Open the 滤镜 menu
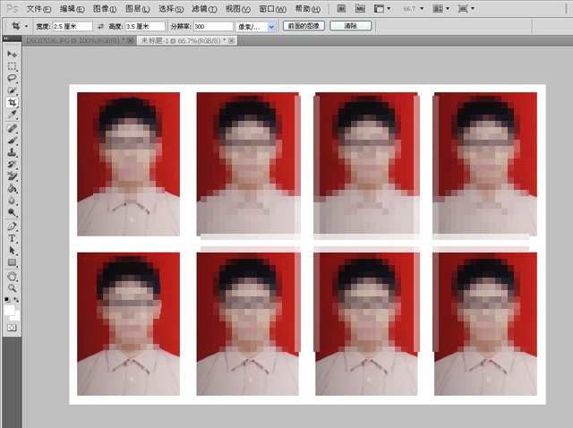 tap(204, 9)
